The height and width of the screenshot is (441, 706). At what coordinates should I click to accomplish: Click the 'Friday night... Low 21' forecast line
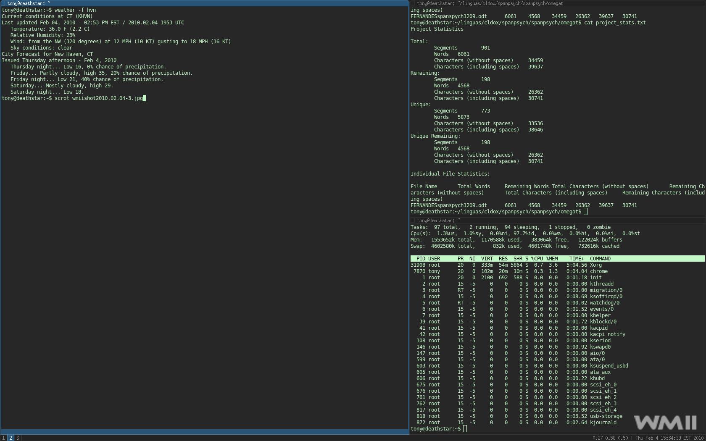[87, 79]
